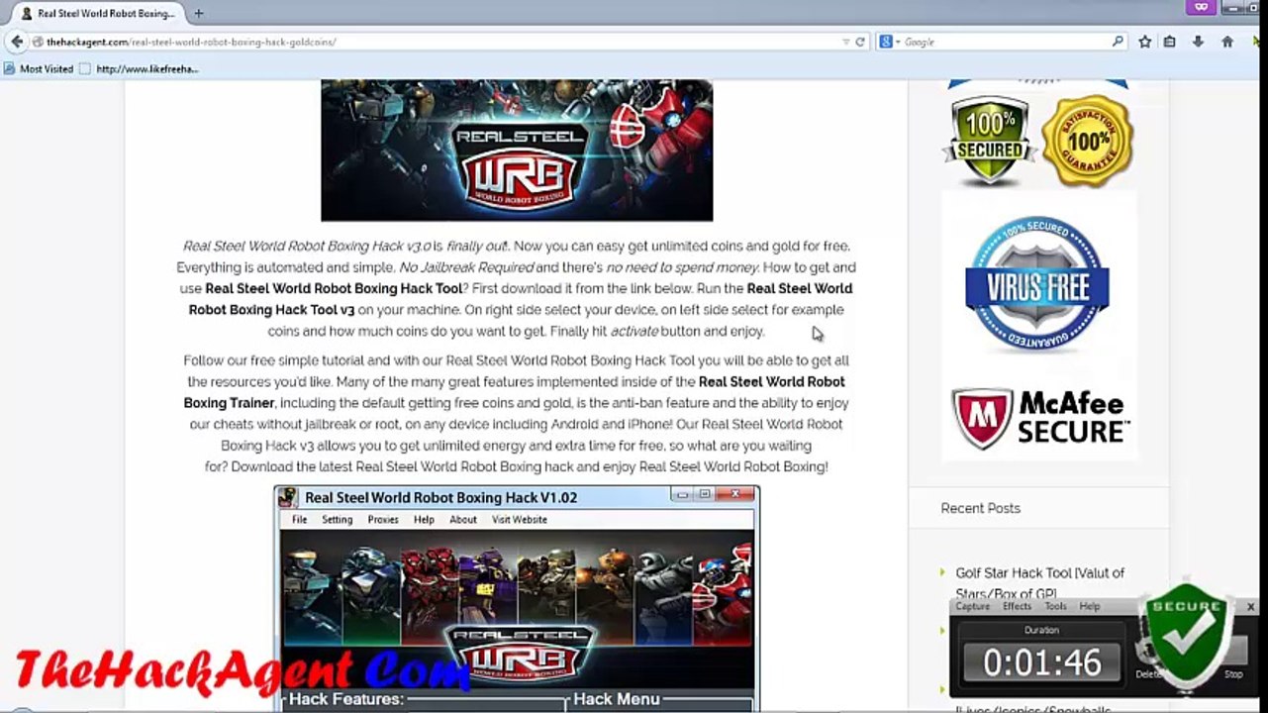The image size is (1268, 713).
Task: Open the recorder's Tools menu
Action: click(1055, 606)
